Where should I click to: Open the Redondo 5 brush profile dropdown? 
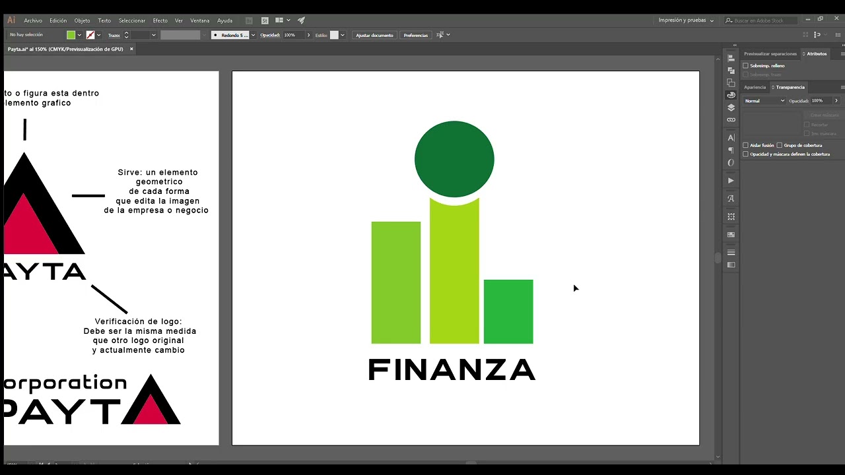(x=253, y=35)
